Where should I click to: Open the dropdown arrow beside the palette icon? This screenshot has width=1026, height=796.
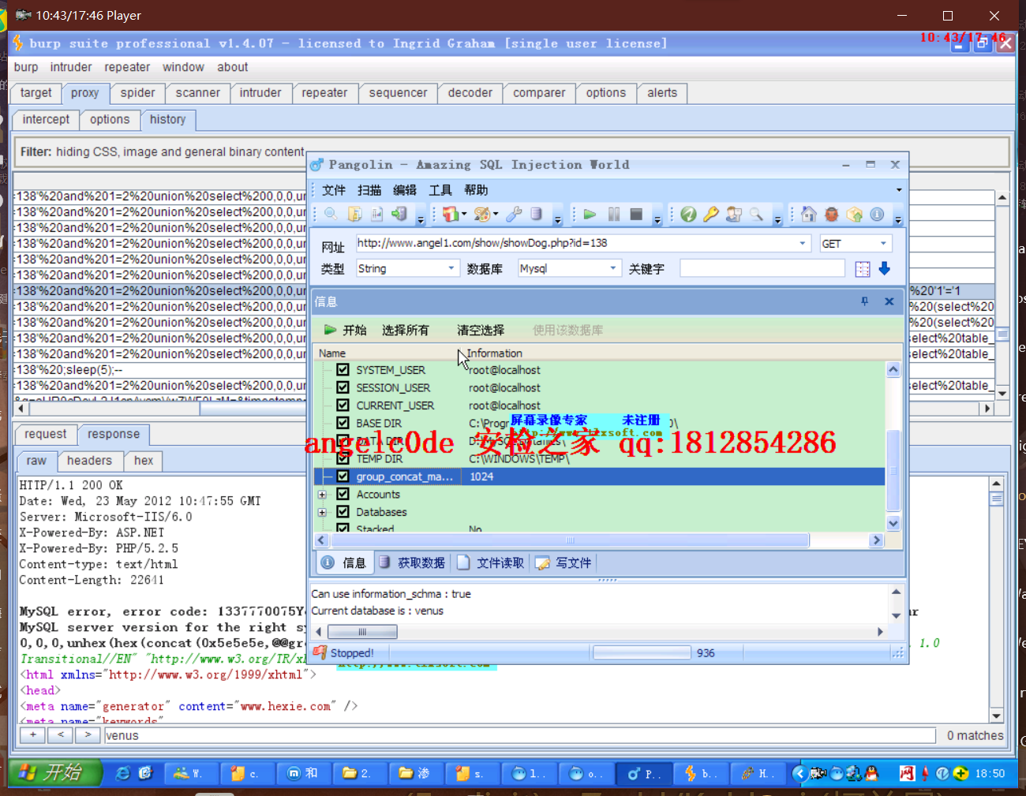tap(496, 214)
